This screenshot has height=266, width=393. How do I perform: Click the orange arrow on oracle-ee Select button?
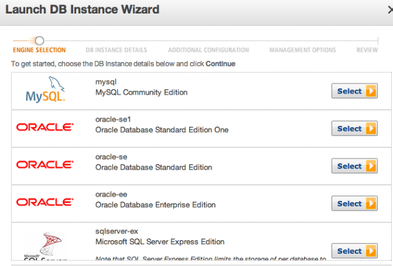(371, 203)
